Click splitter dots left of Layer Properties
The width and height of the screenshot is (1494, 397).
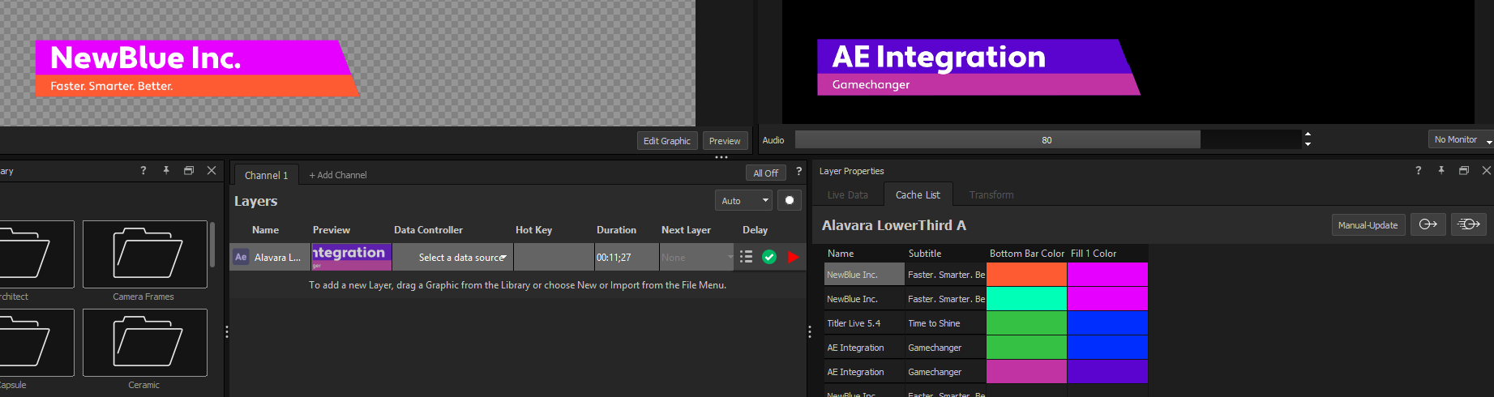[x=810, y=331]
